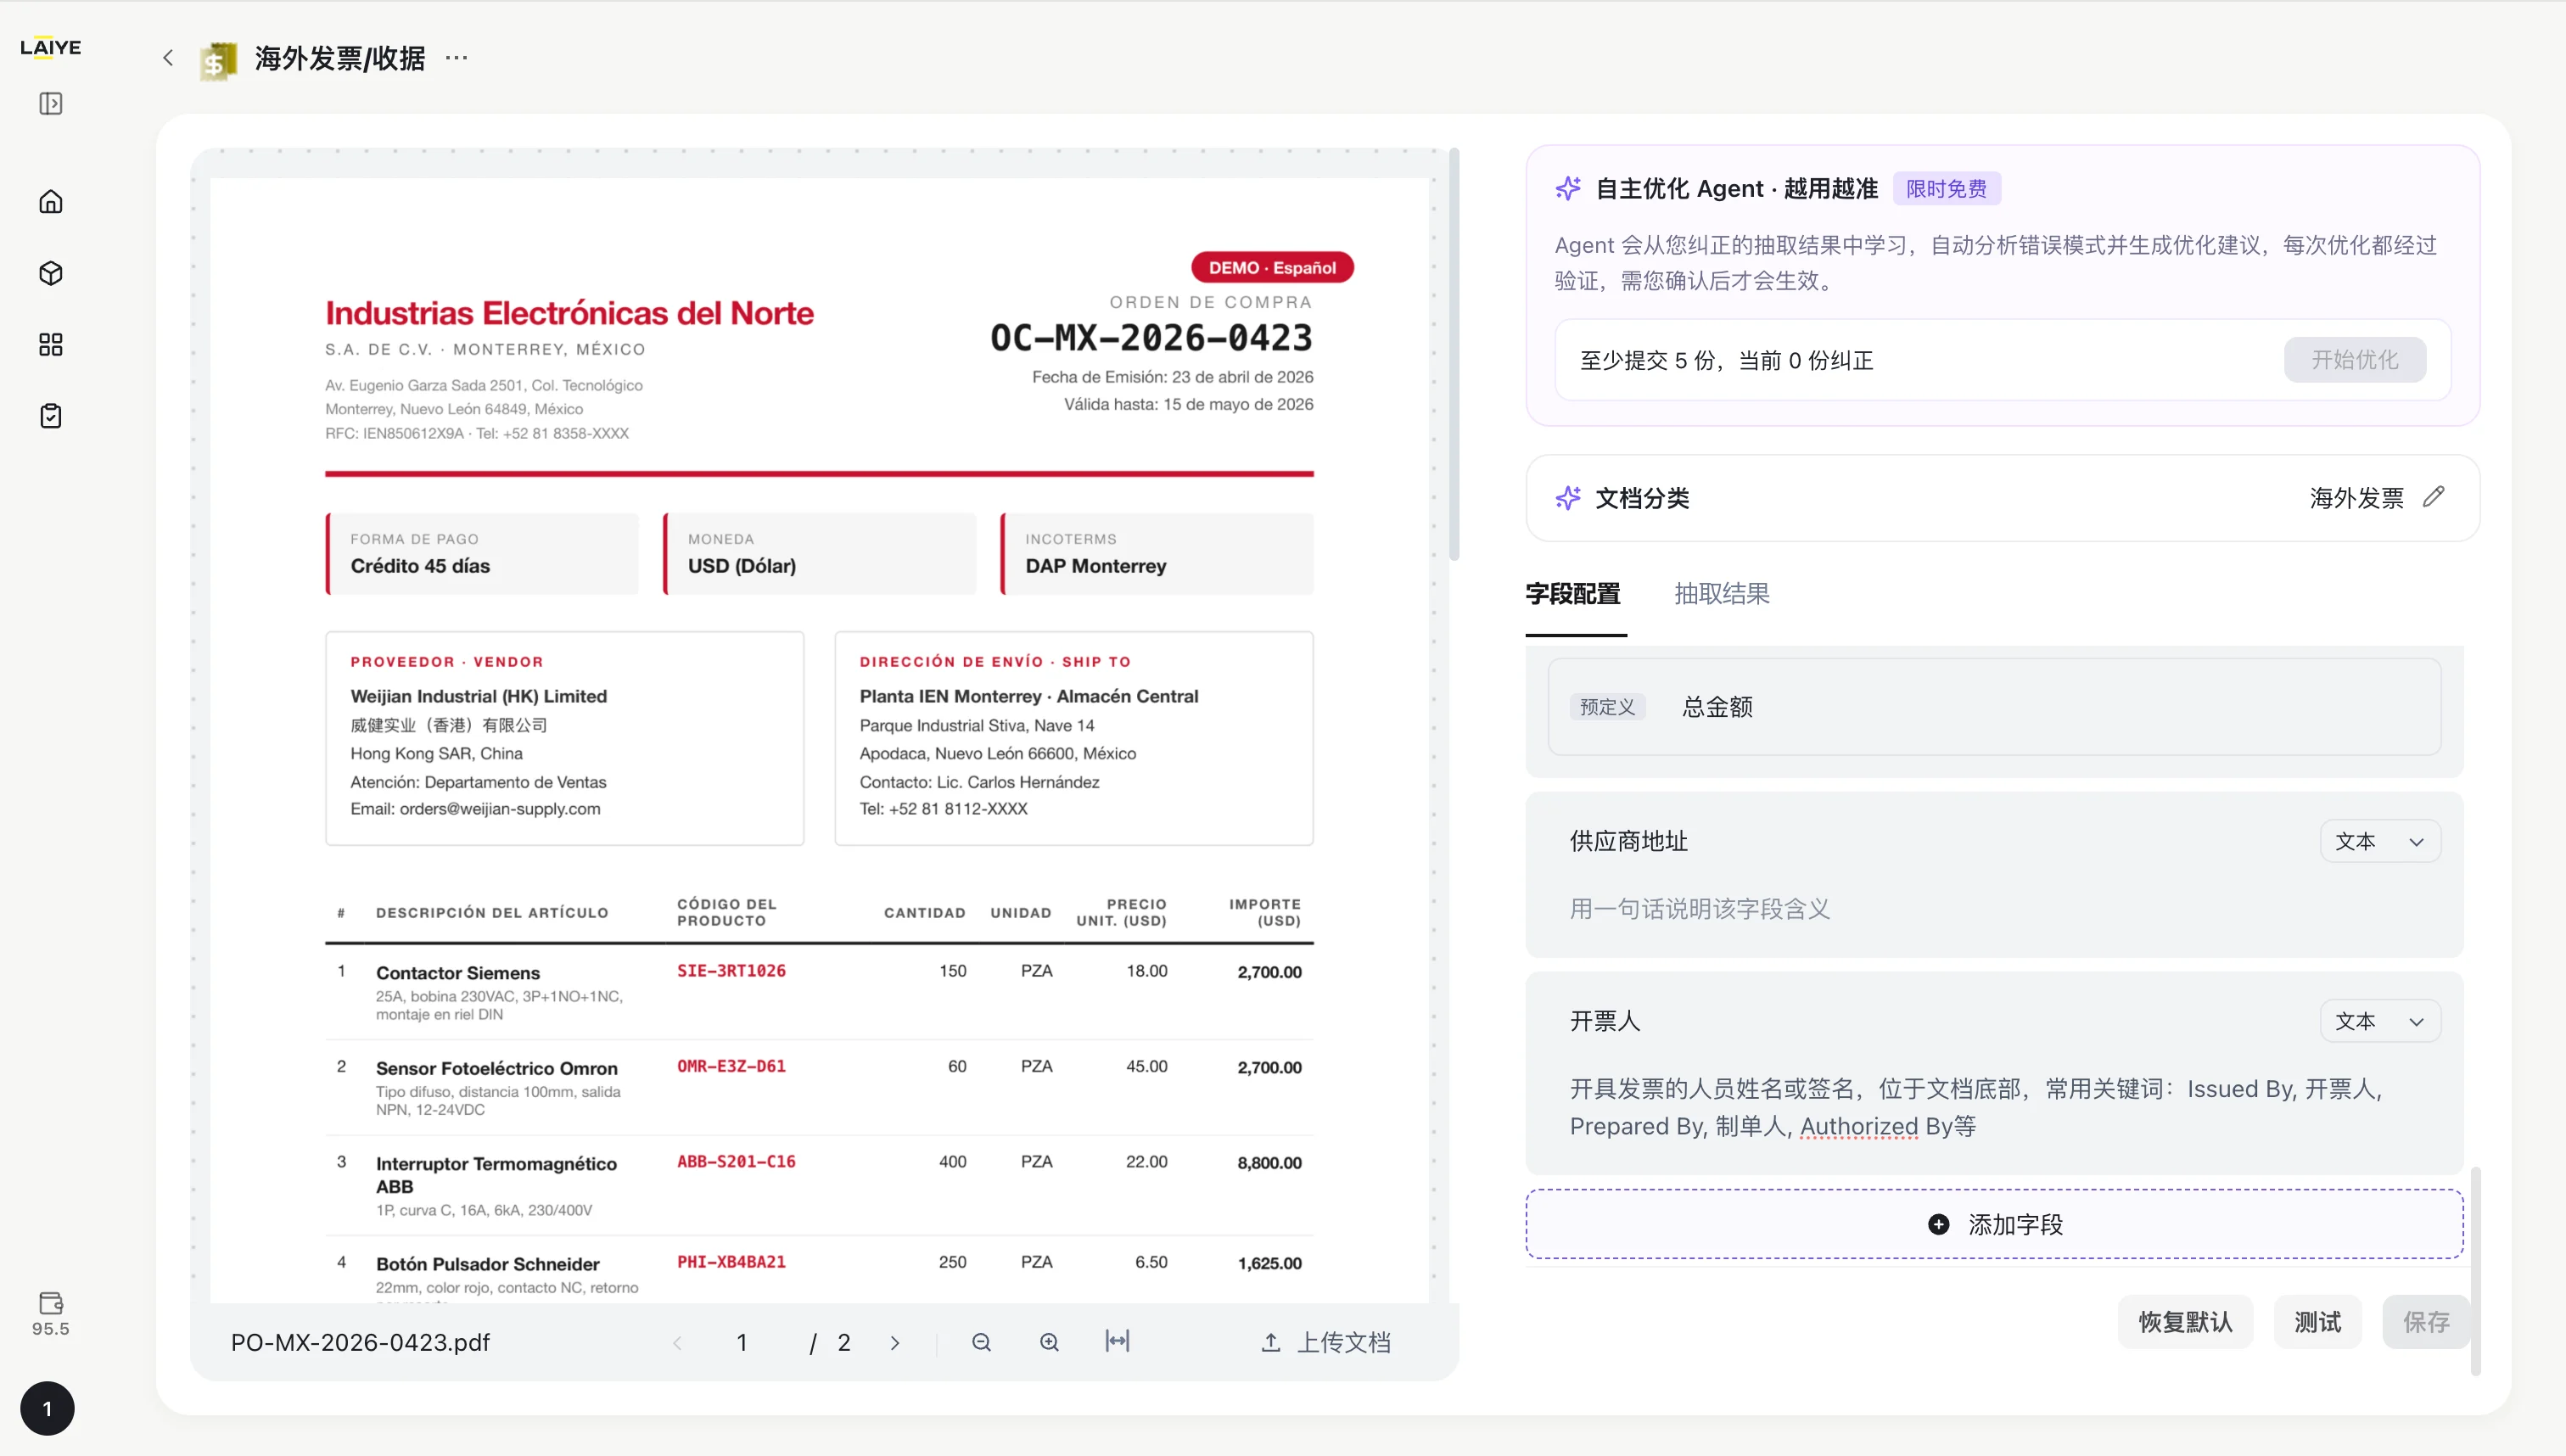
Task: Click the field list vertical scrollbar
Action: click(x=2475, y=1270)
